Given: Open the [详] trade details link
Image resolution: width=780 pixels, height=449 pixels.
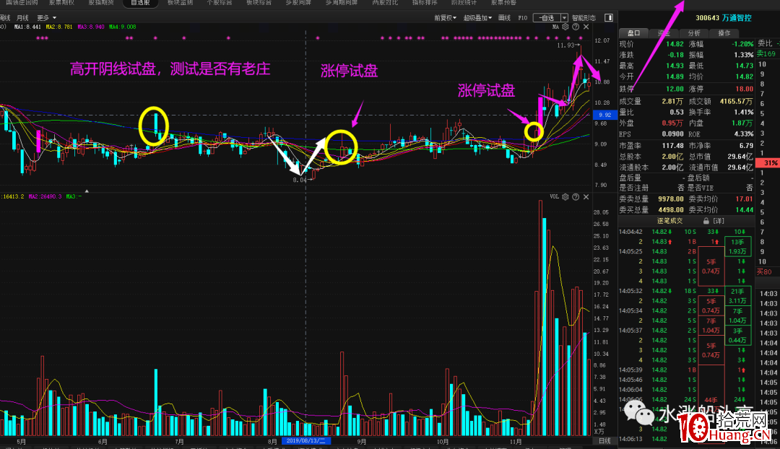Looking at the screenshot, I should [x=719, y=221].
